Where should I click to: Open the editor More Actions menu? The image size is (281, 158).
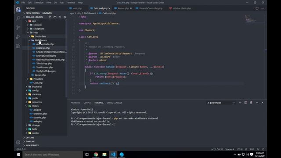[263, 8]
